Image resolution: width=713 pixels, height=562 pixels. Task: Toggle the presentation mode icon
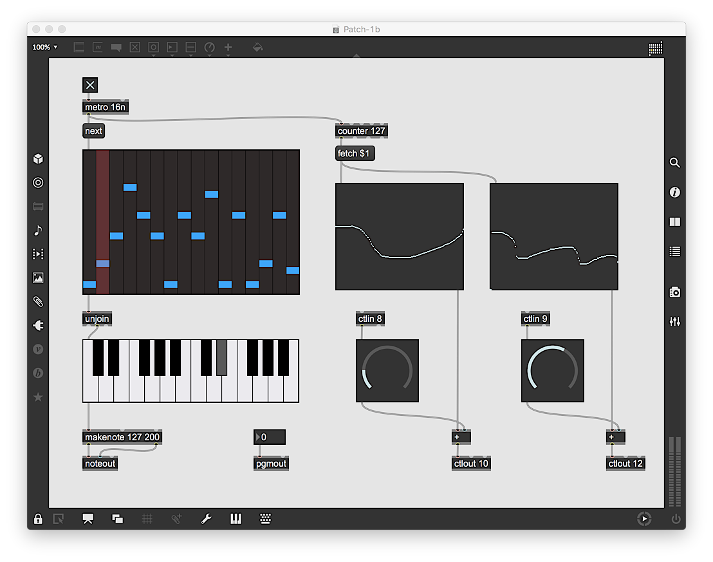tap(88, 519)
